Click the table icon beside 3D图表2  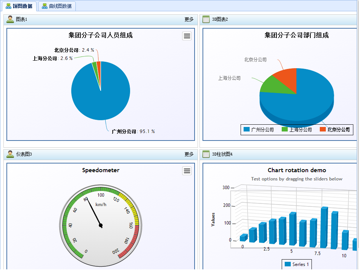[206, 19]
